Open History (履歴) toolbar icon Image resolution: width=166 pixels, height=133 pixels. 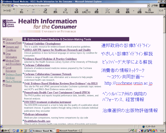pos(96,11)
